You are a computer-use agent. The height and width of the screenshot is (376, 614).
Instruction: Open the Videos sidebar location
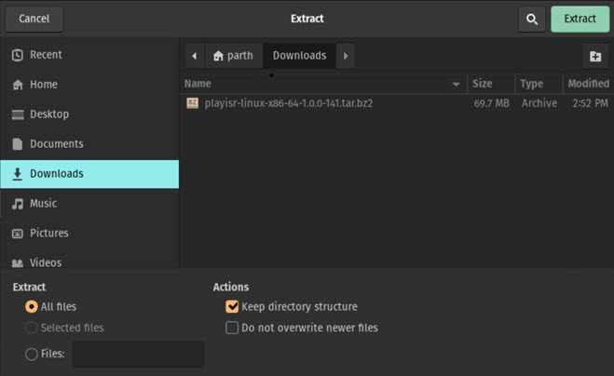(46, 262)
